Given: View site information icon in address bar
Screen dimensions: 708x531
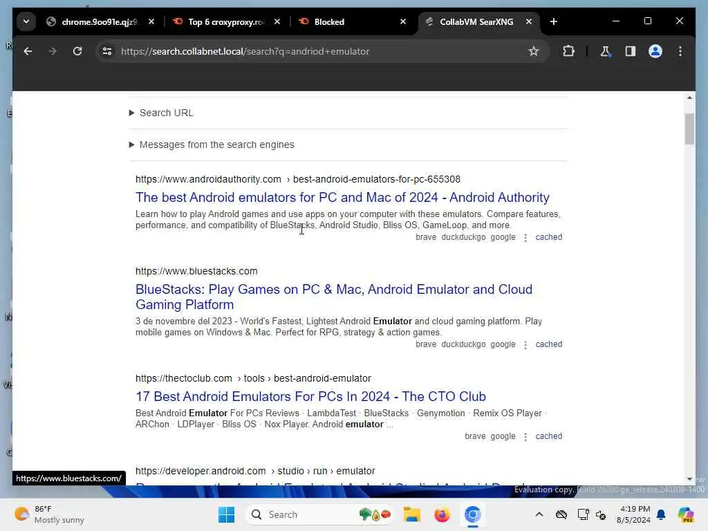Looking at the screenshot, I should [x=107, y=51].
